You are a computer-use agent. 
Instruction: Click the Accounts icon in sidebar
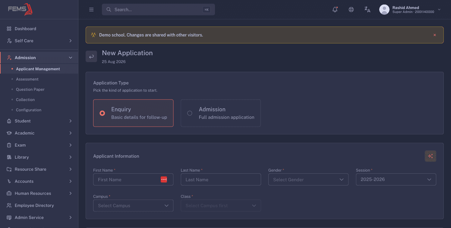point(9,181)
